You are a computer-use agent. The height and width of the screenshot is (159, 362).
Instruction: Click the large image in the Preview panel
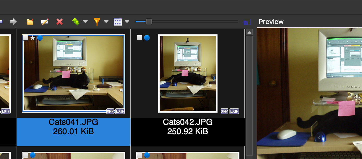[x=309, y=93]
